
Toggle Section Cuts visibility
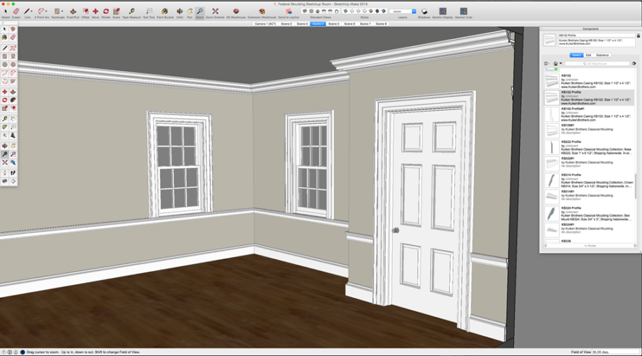pyautogui.click(x=463, y=12)
